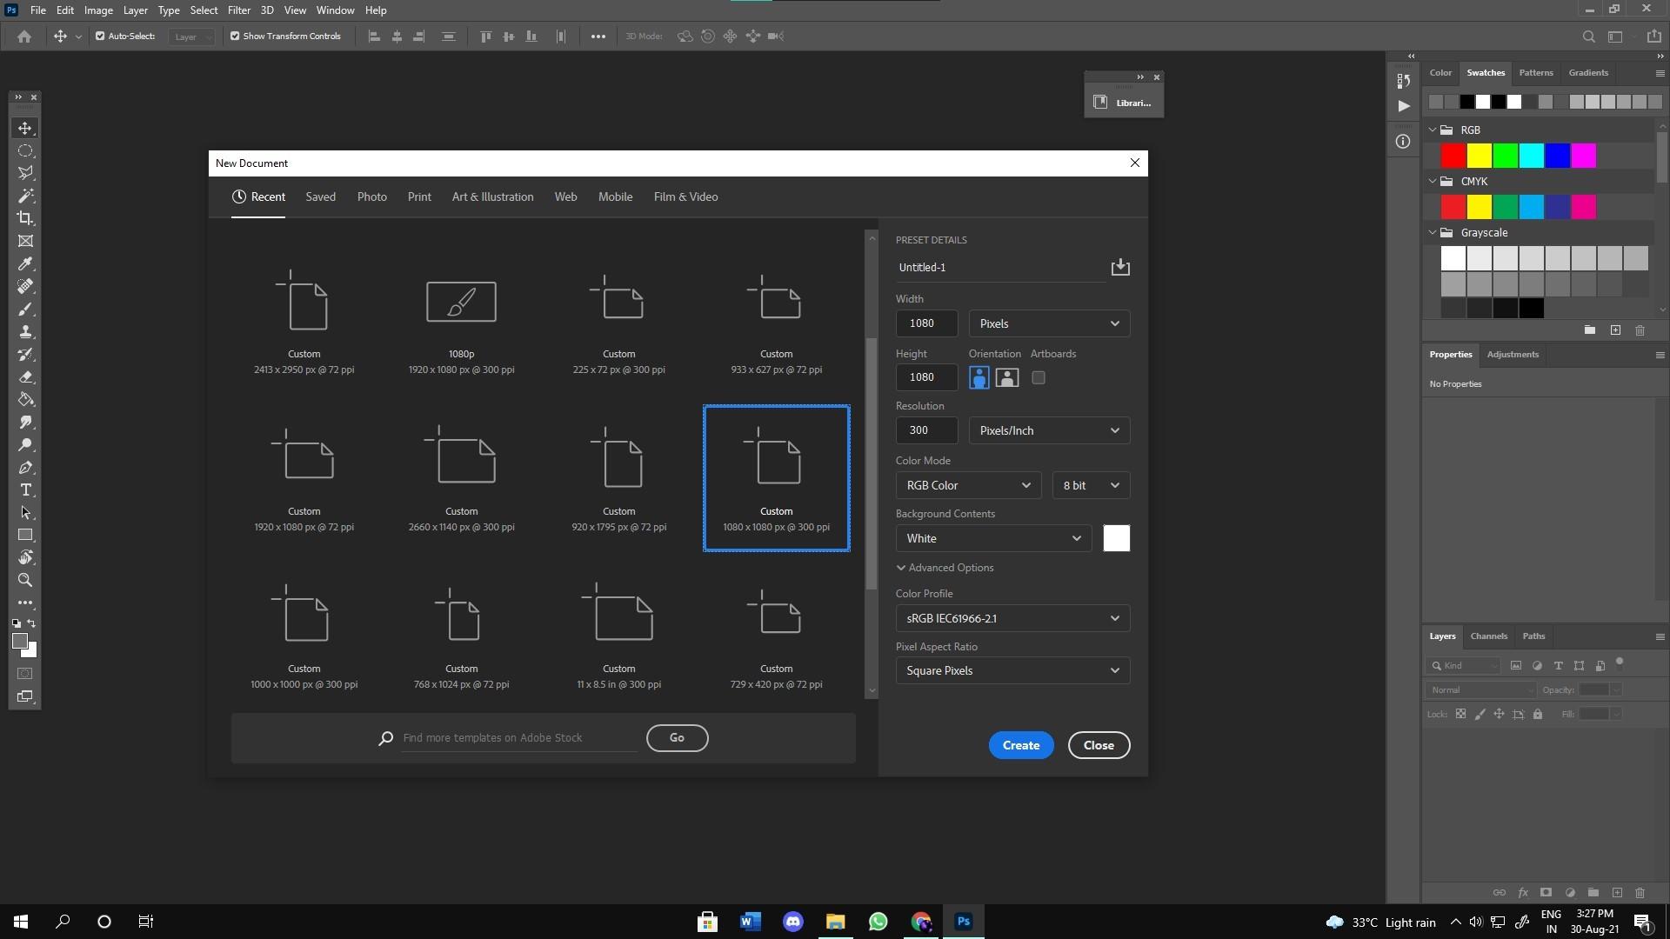1670x939 pixels.
Task: Select the Move tool in toolbox
Action: [x=25, y=128]
